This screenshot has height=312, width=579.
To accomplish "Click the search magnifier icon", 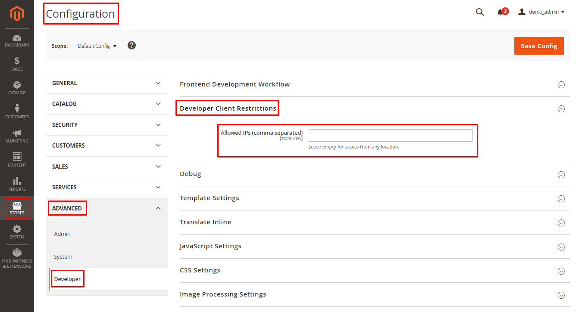I will [479, 12].
